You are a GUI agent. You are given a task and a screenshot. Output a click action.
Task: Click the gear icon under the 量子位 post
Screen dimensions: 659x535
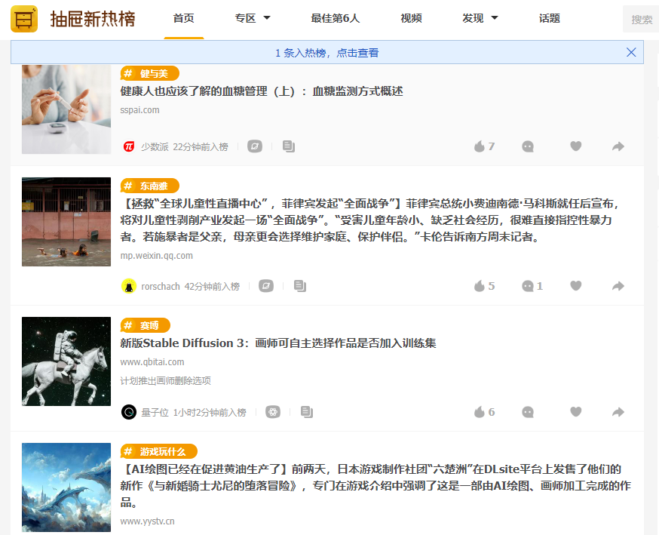[x=273, y=412]
